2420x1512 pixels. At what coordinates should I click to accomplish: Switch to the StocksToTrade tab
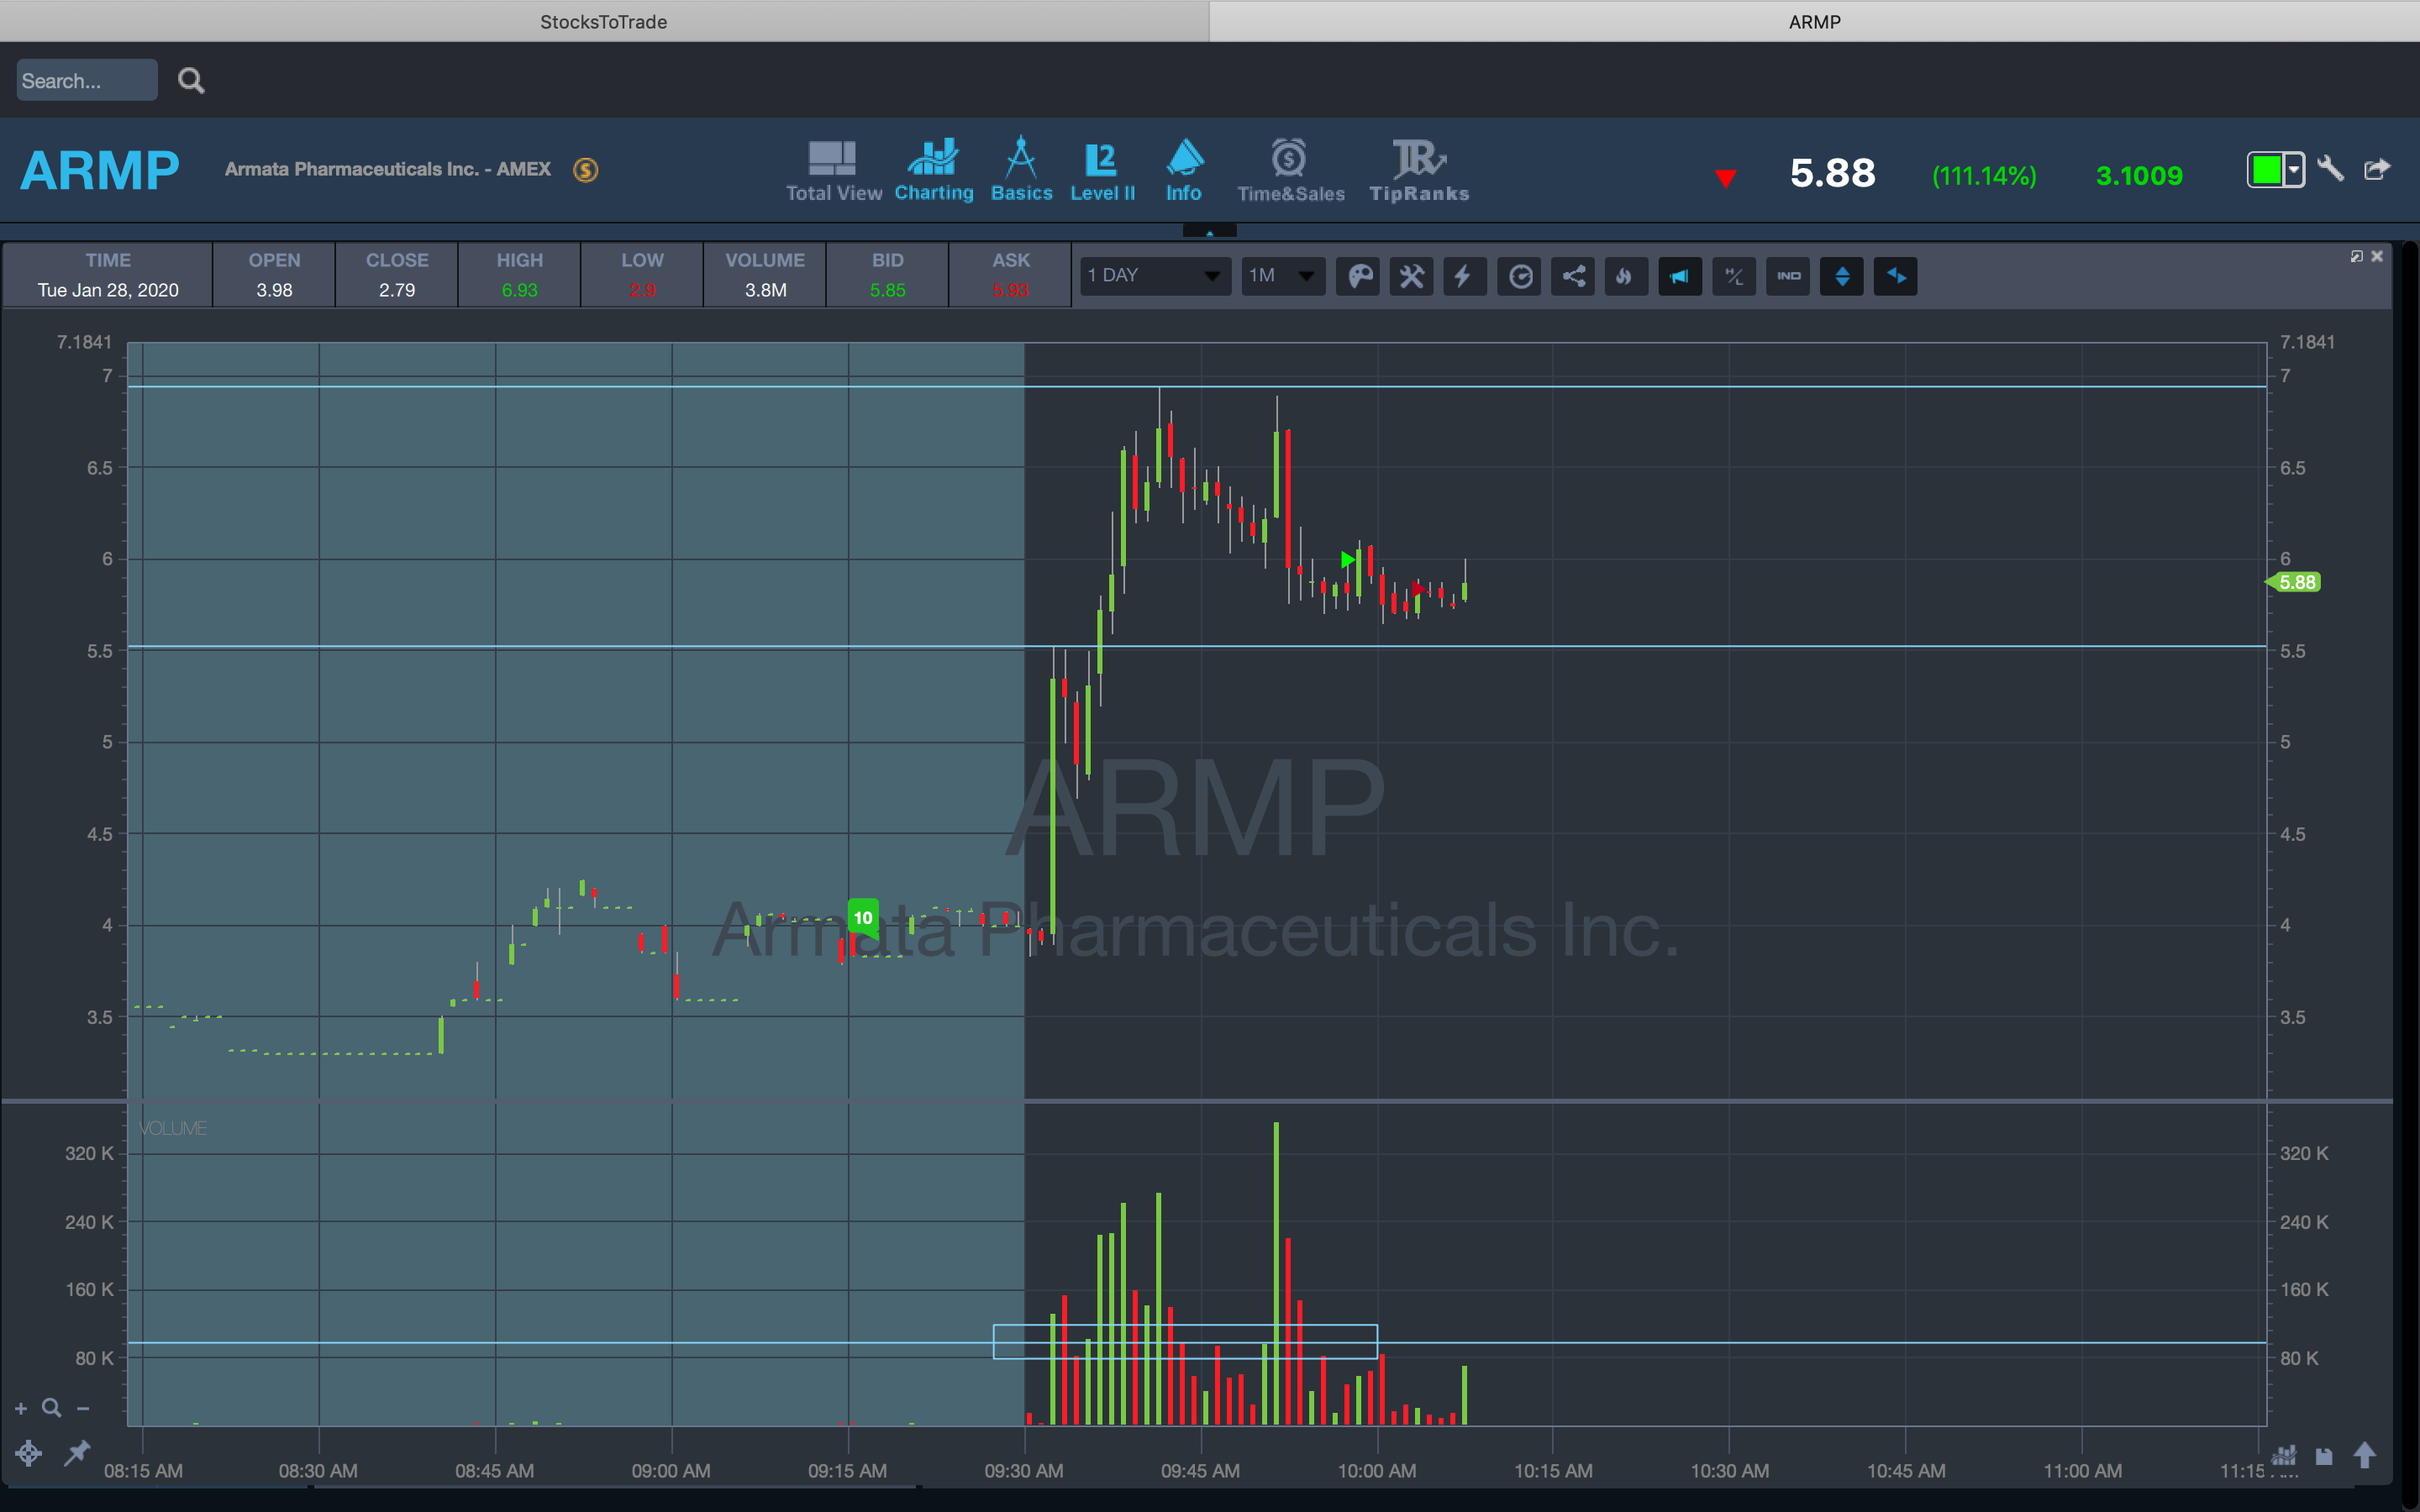[x=603, y=21]
